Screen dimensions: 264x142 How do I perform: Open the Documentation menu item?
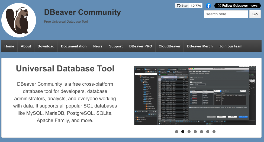coord(74,46)
